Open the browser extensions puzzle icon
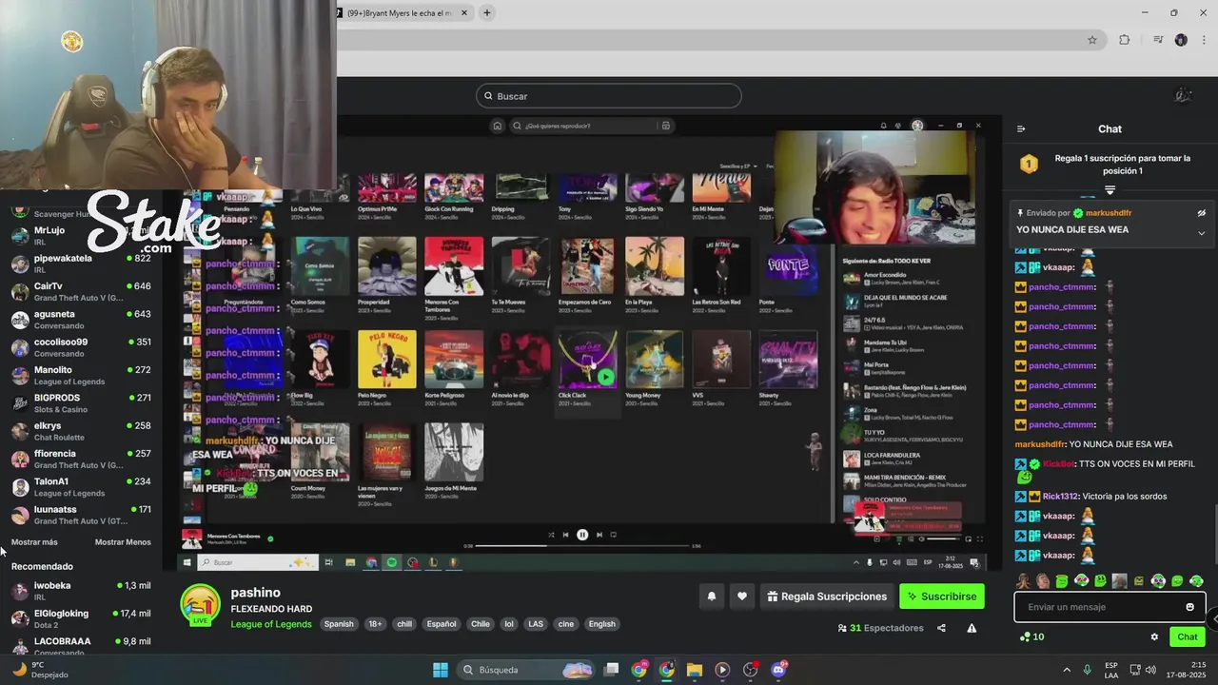1218x685 pixels. click(1125, 40)
